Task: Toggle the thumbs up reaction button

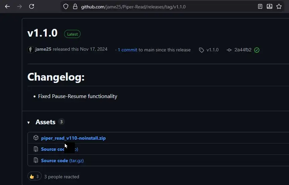Action: [x=35, y=177]
